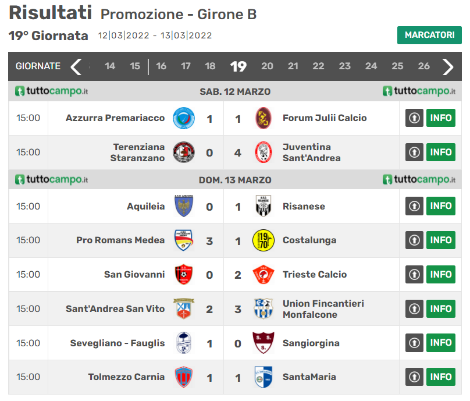Click the Forum Julii Calcio team crest
Viewport: 470px width, 401px height.
[264, 118]
